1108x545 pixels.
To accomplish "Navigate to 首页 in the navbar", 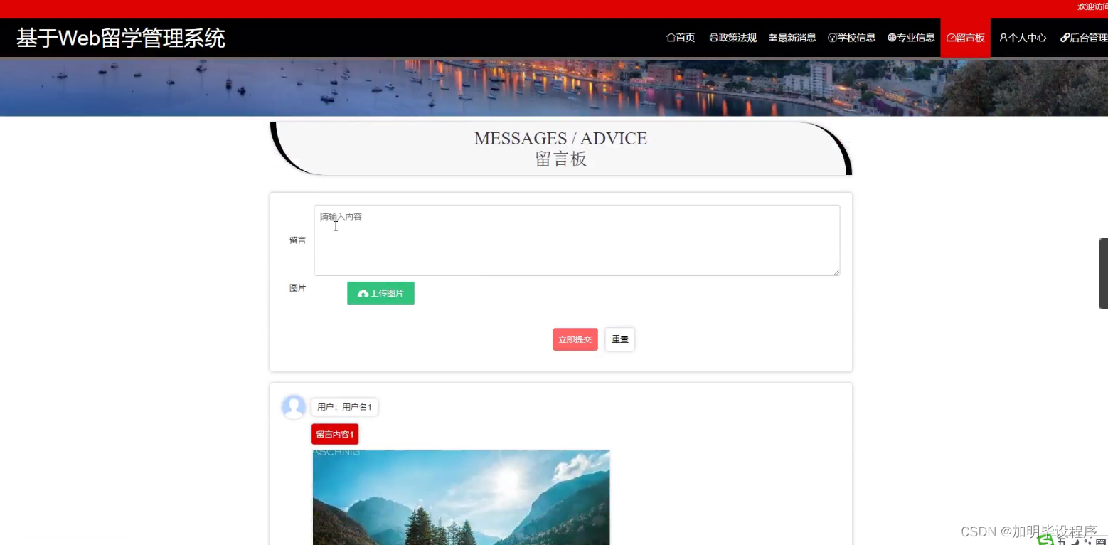I will [680, 38].
